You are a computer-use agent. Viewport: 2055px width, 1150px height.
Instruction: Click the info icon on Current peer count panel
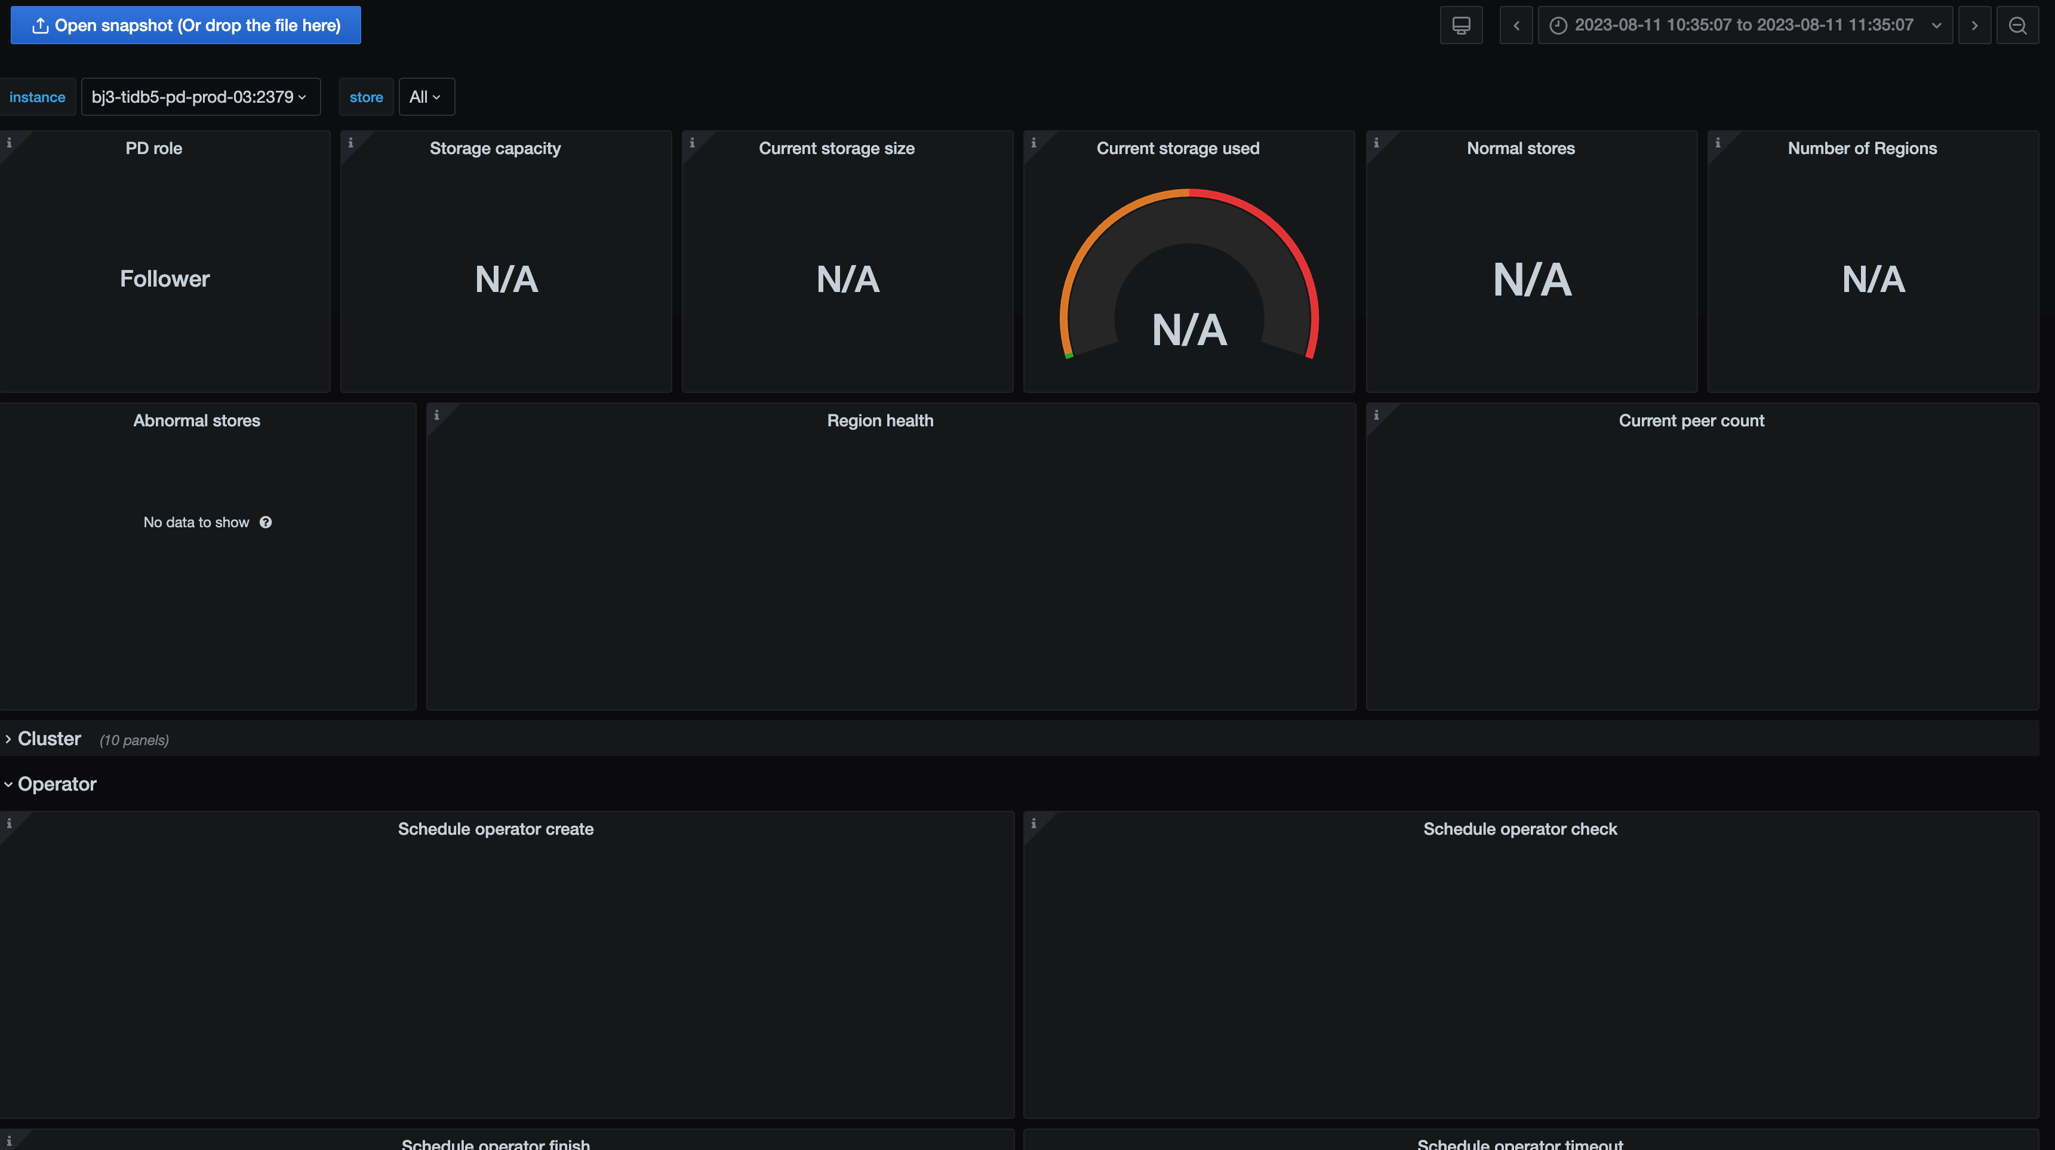(x=1376, y=415)
